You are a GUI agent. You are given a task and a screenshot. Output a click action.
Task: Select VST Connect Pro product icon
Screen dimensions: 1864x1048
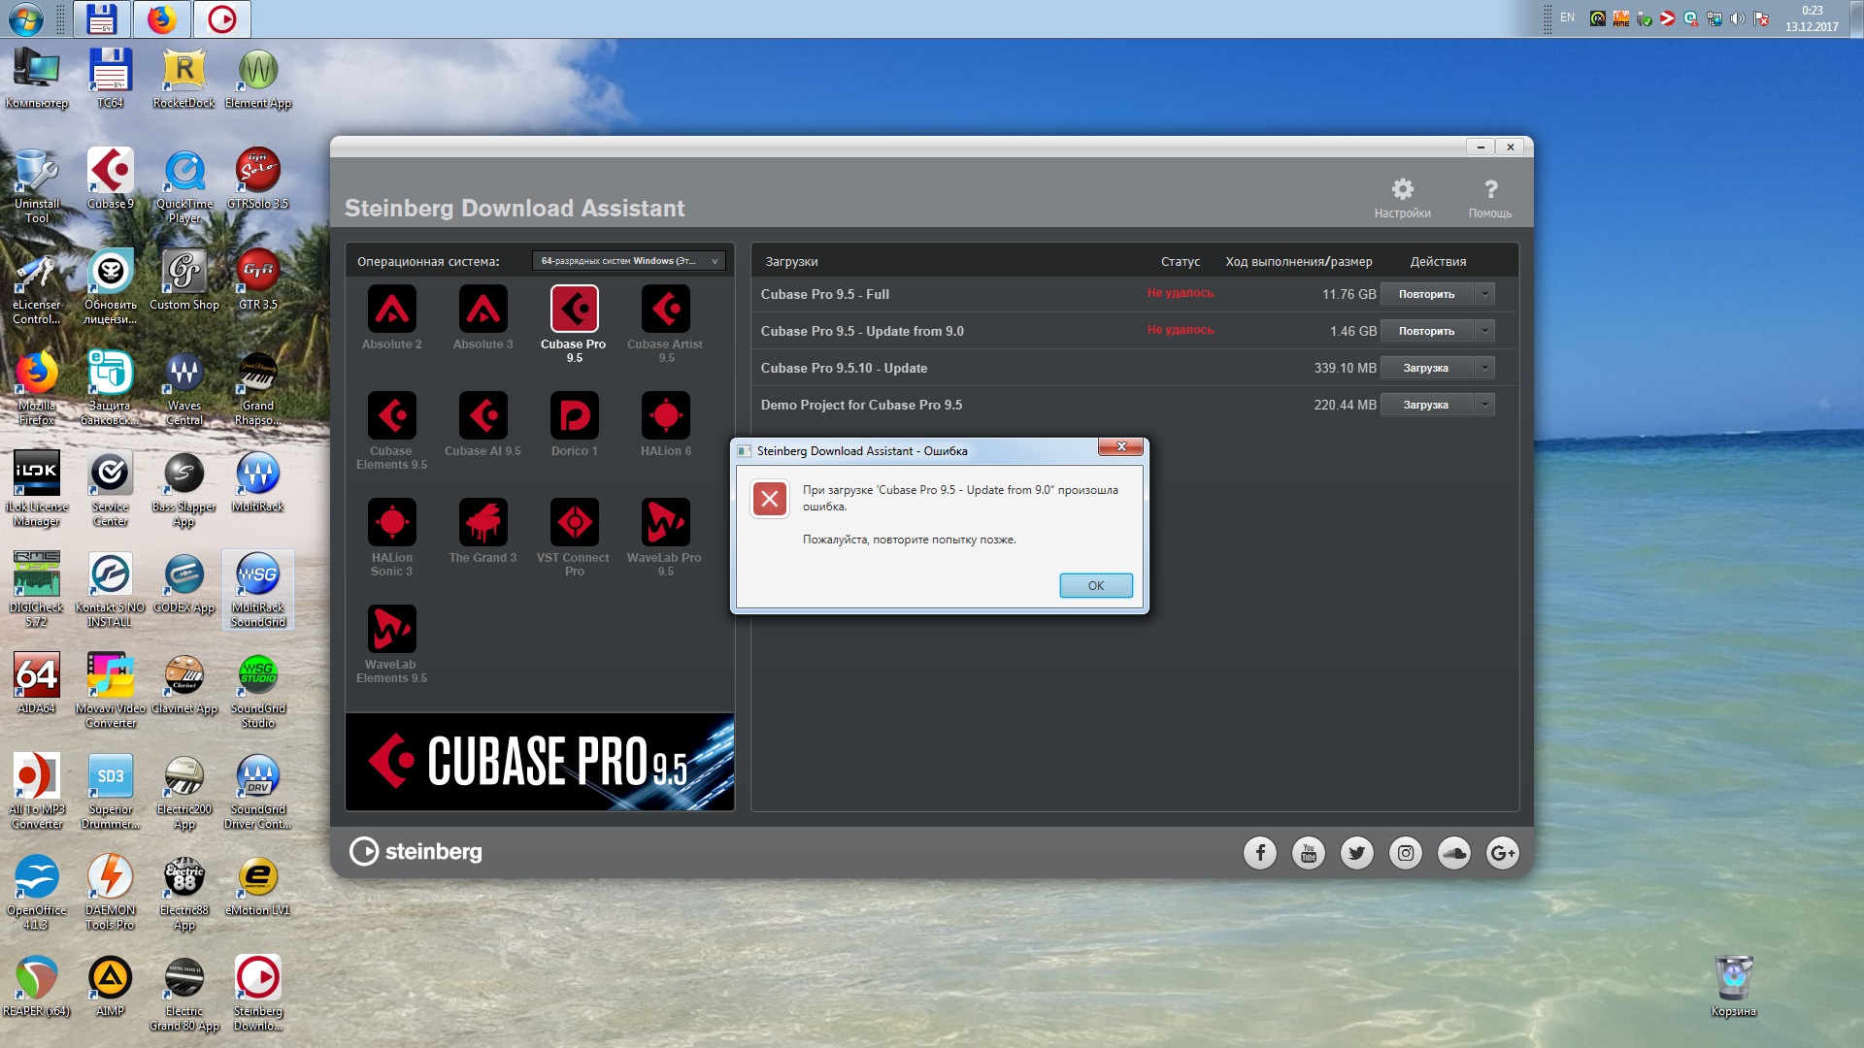[574, 523]
